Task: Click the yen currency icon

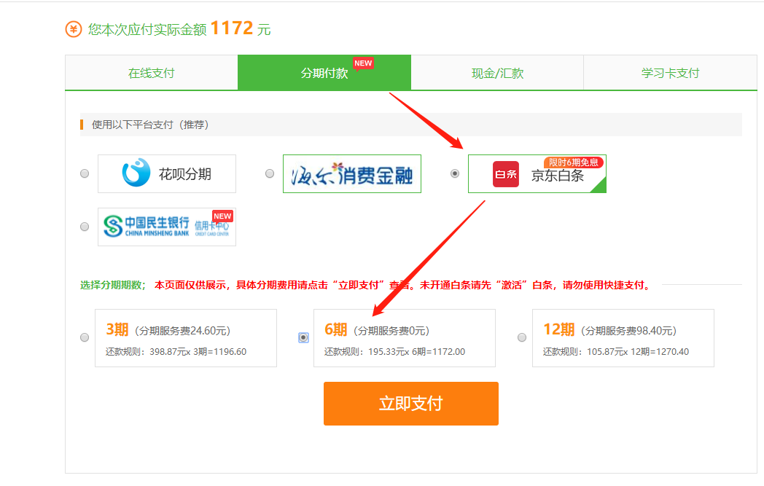Action: click(74, 29)
